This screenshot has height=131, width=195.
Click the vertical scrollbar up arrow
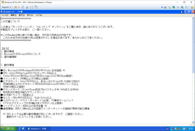coord(193,18)
